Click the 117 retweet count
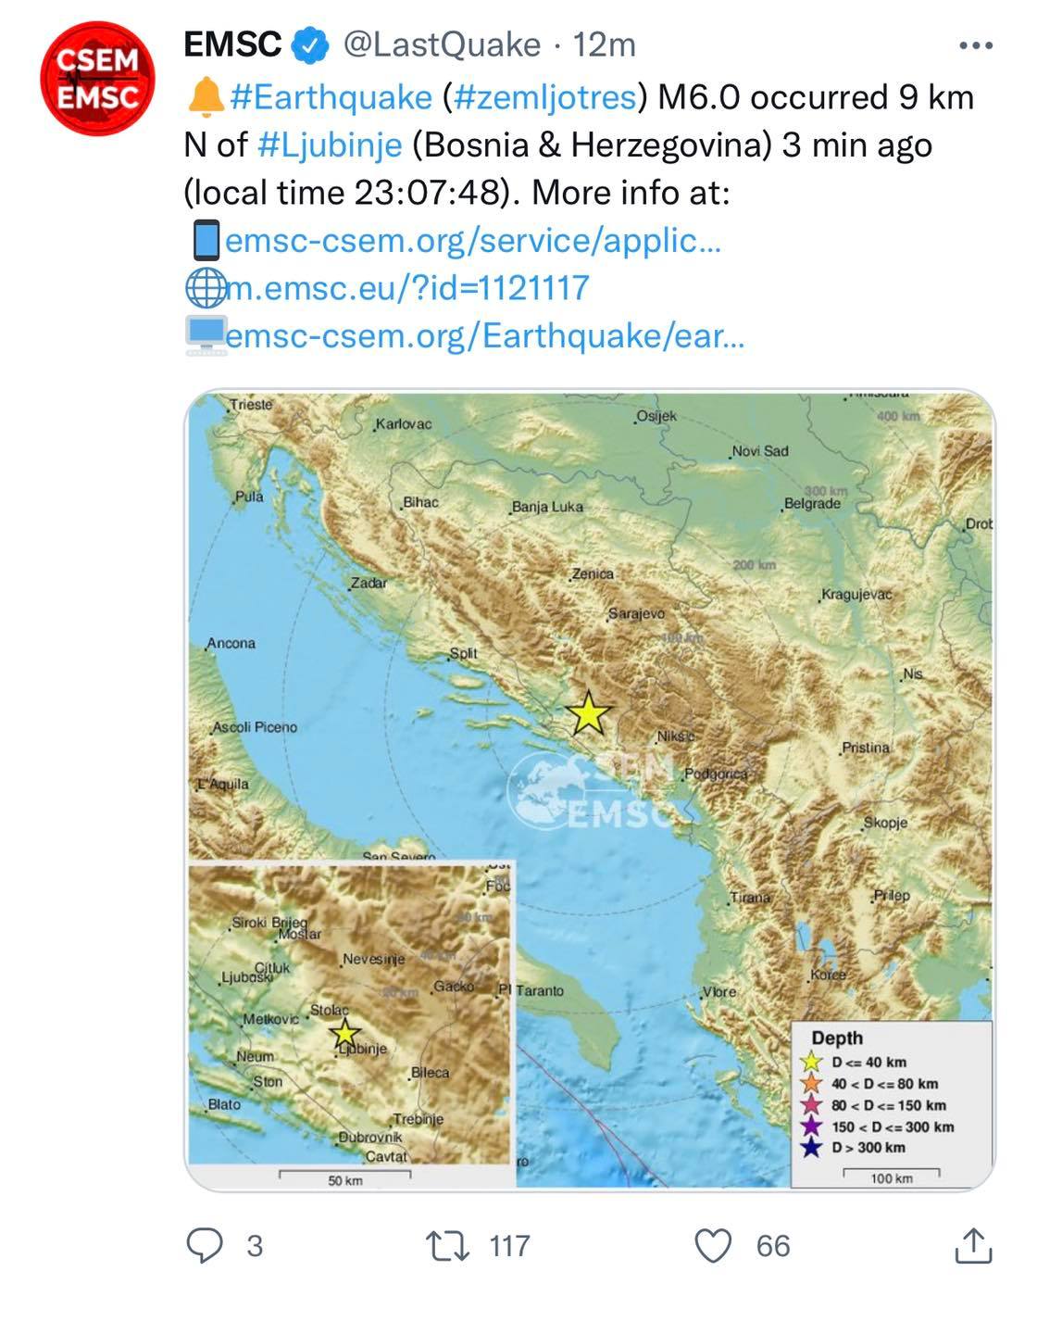Screen dimensions: 1037x1334 click(509, 1246)
